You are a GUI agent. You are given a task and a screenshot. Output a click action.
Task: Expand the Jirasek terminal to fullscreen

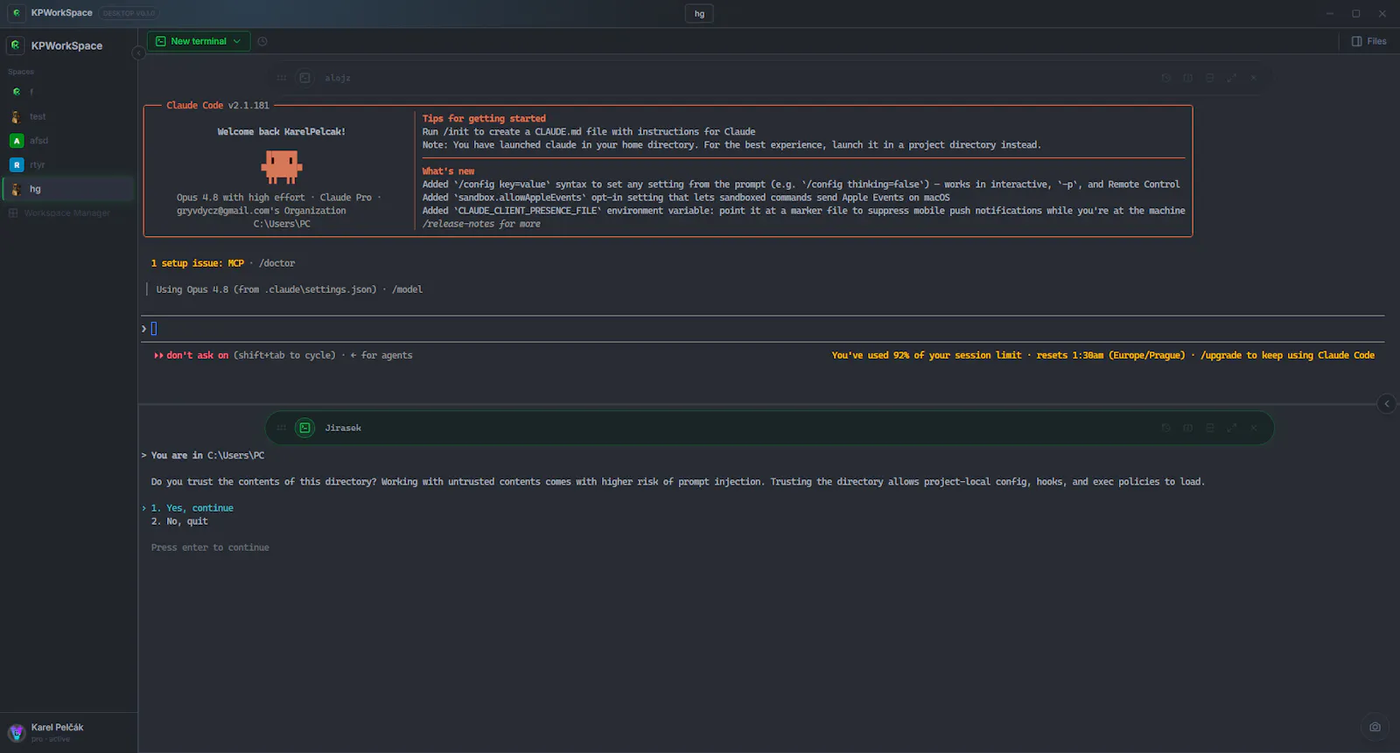coord(1232,428)
